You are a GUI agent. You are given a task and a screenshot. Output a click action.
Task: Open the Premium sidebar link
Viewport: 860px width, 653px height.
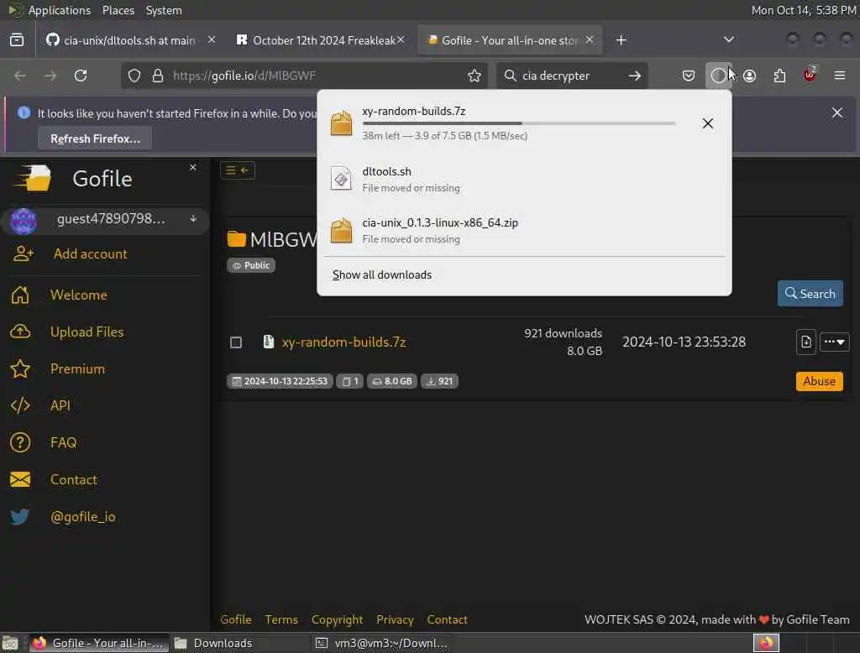point(77,368)
